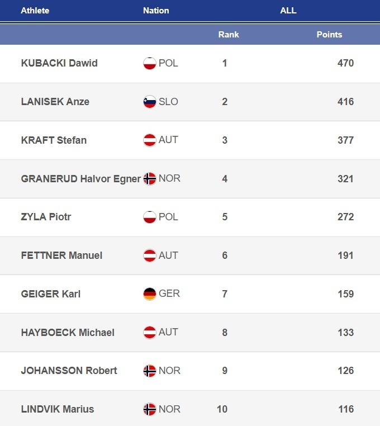Click the Norwegian flag beside Granerud Halvor Egner
Screen dimensions: 380x426
click(149, 179)
